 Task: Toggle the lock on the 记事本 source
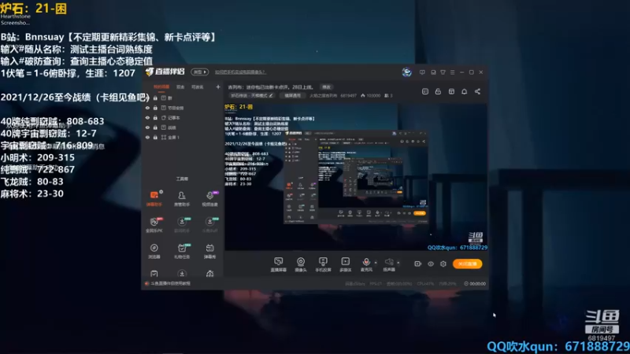pyautogui.click(x=155, y=117)
